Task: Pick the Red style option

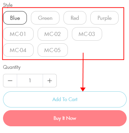Action: (x=75, y=18)
